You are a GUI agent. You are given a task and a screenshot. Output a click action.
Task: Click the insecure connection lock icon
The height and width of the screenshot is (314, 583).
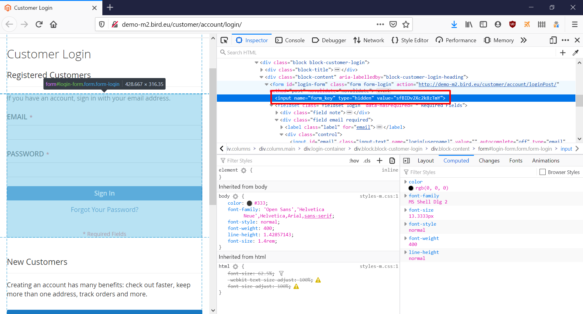(115, 24)
